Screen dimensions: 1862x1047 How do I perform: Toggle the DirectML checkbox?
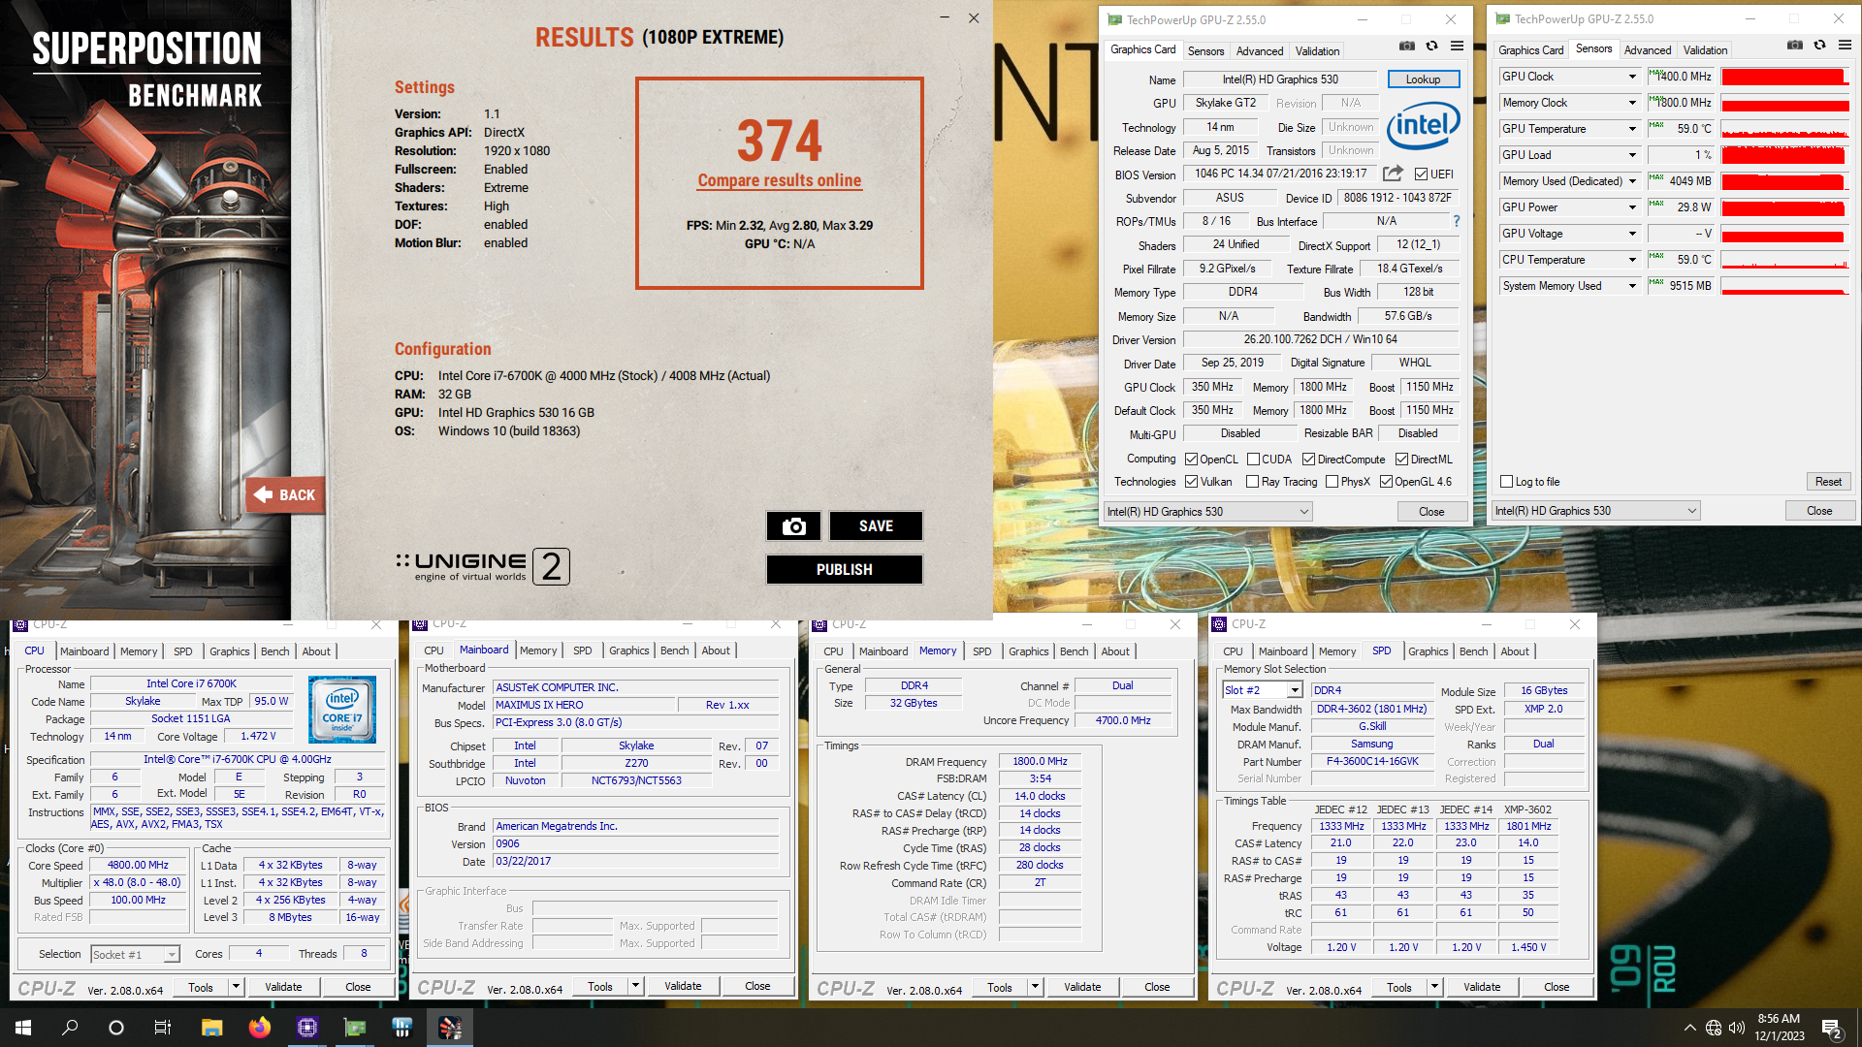(1401, 460)
